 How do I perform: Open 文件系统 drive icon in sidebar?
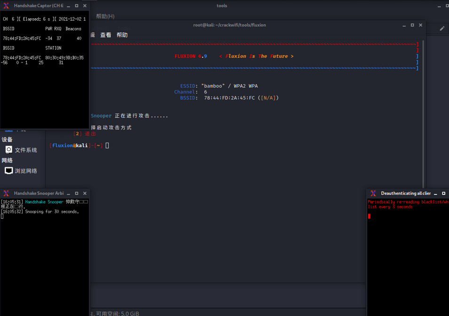[9, 150]
